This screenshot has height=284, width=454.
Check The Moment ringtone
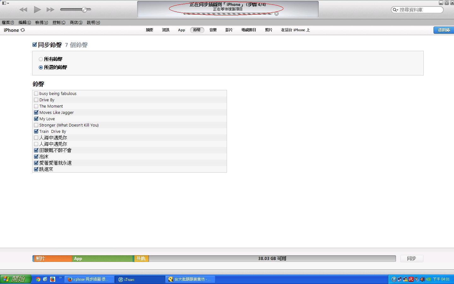[x=36, y=106]
